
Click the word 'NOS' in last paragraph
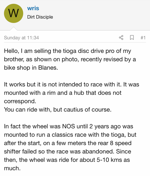tap(68, 126)
